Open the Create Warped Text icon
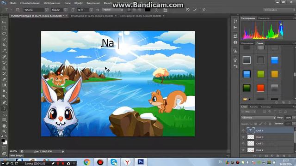296x166 pixels. click(156, 10)
